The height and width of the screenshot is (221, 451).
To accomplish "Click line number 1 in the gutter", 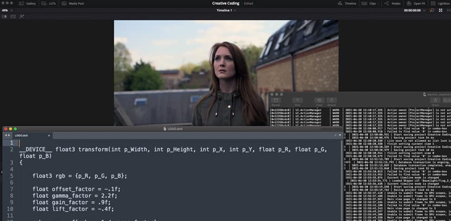I will click(11, 143).
